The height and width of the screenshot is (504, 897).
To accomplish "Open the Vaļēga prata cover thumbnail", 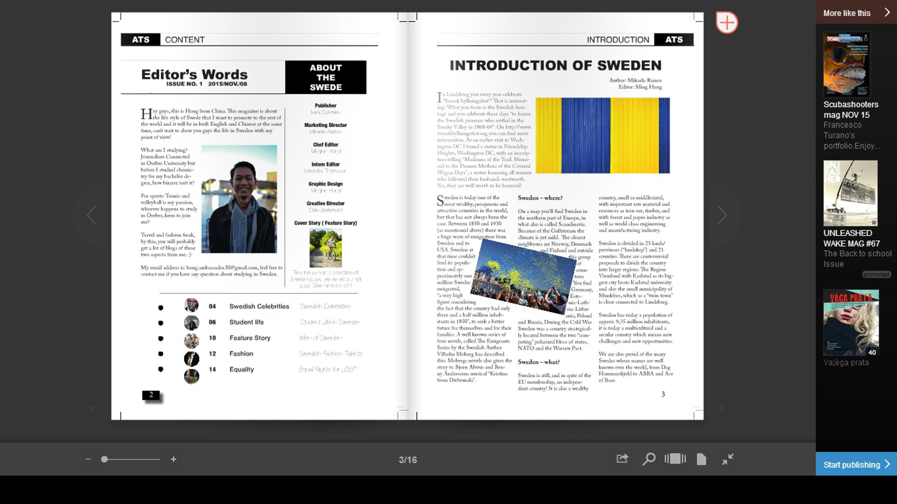I will click(x=851, y=323).
